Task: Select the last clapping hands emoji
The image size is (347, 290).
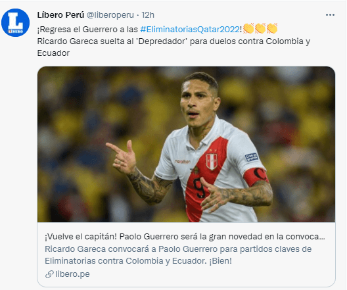Action: coord(272,28)
